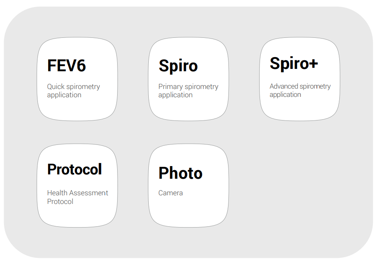Launch the Photo camera tile
Viewport: 376px width, 261px height.
click(189, 185)
